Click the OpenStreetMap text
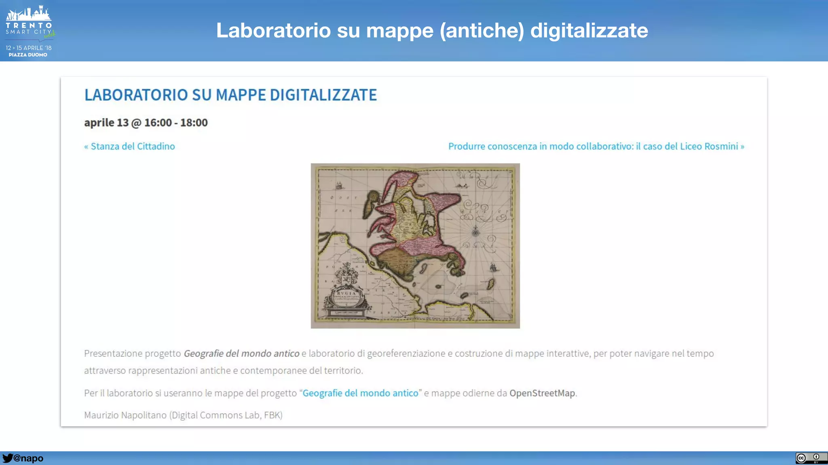The height and width of the screenshot is (465, 828). [x=542, y=393]
